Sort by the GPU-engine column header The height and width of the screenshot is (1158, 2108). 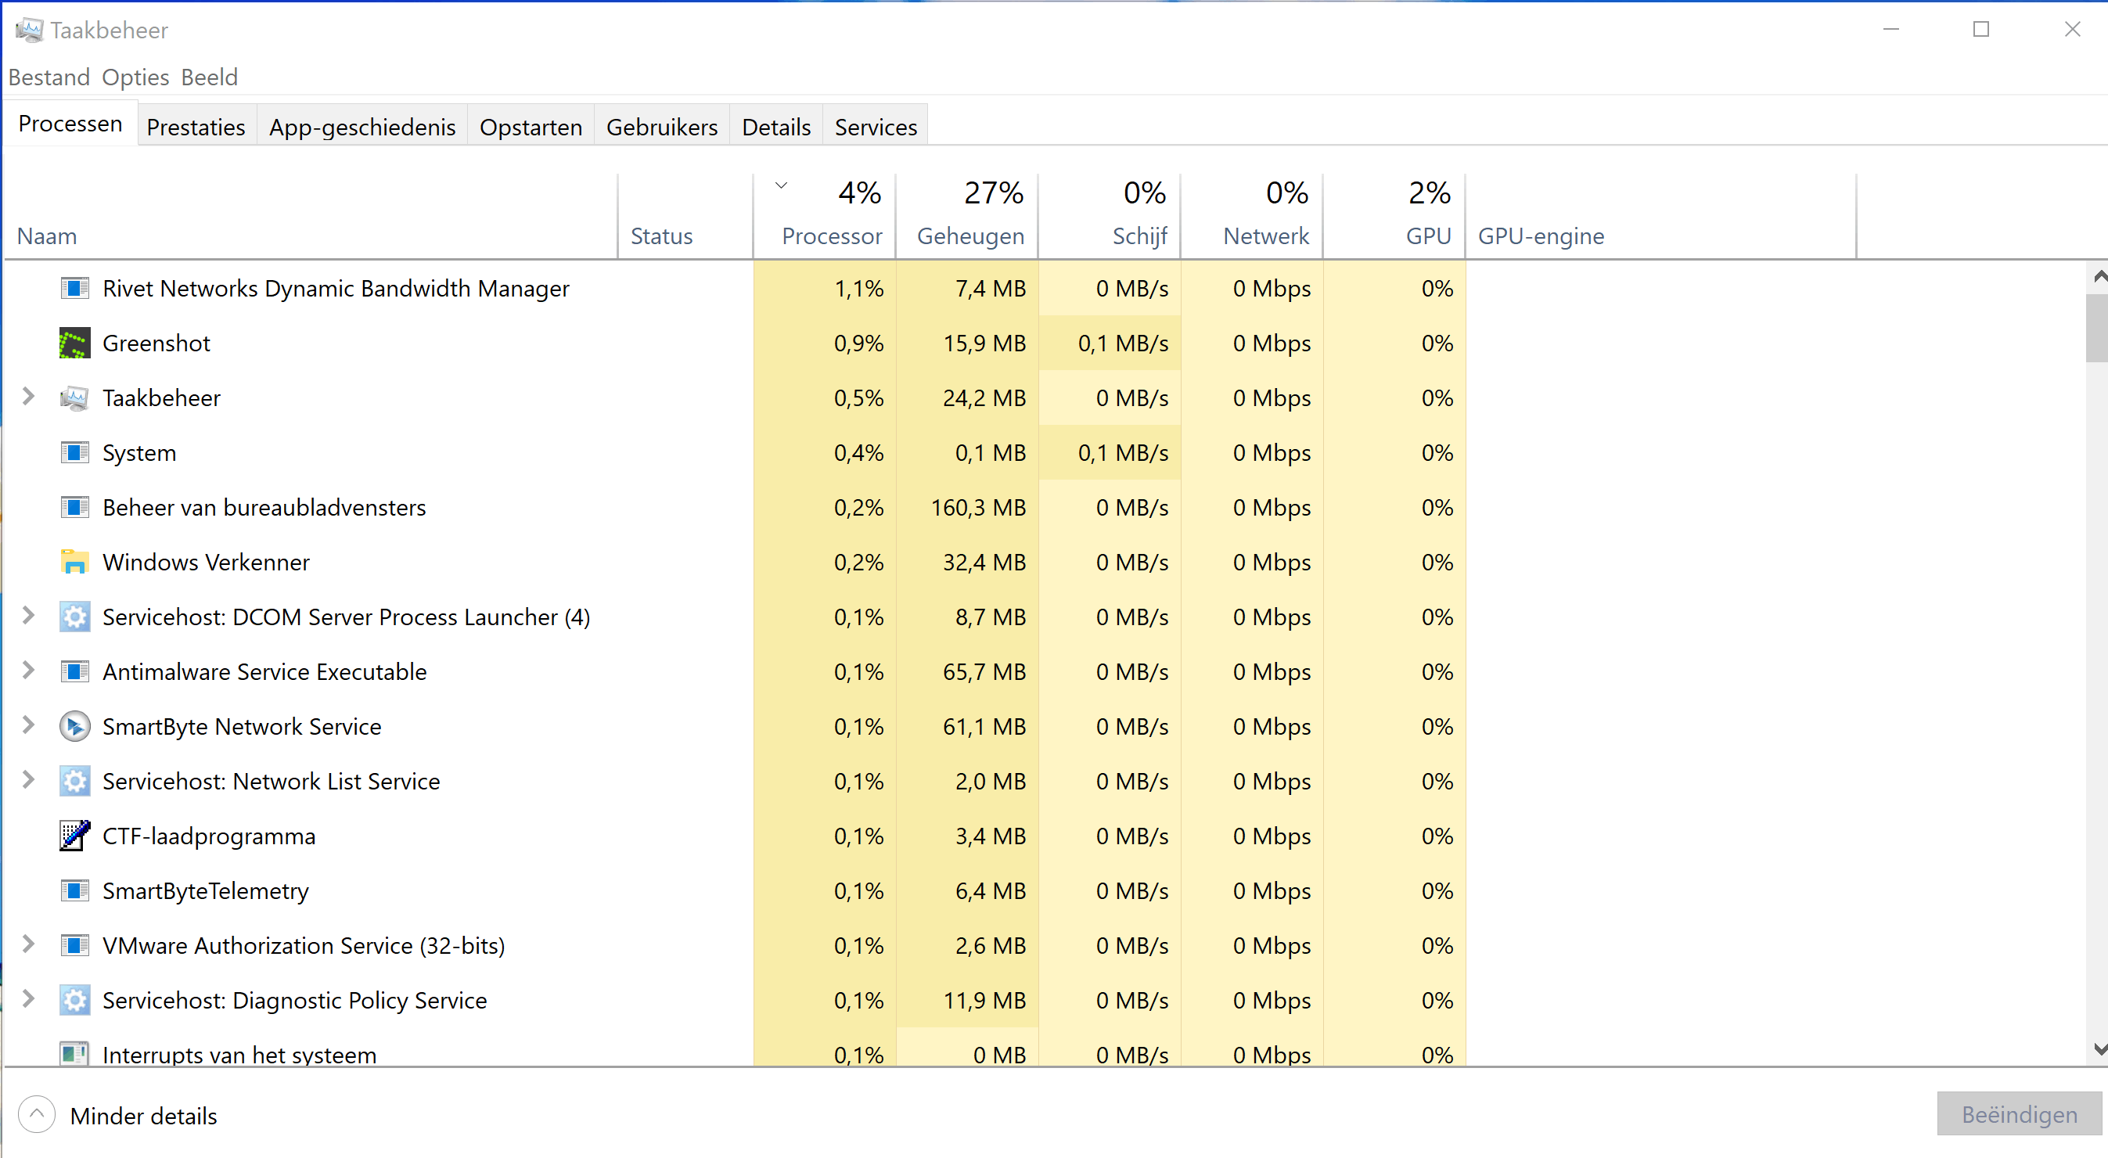pyautogui.click(x=1661, y=217)
